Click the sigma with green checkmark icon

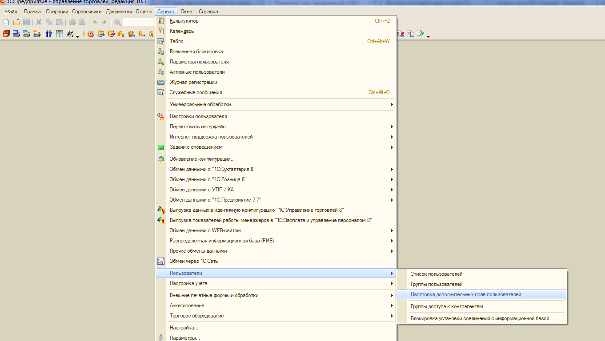[421, 33]
